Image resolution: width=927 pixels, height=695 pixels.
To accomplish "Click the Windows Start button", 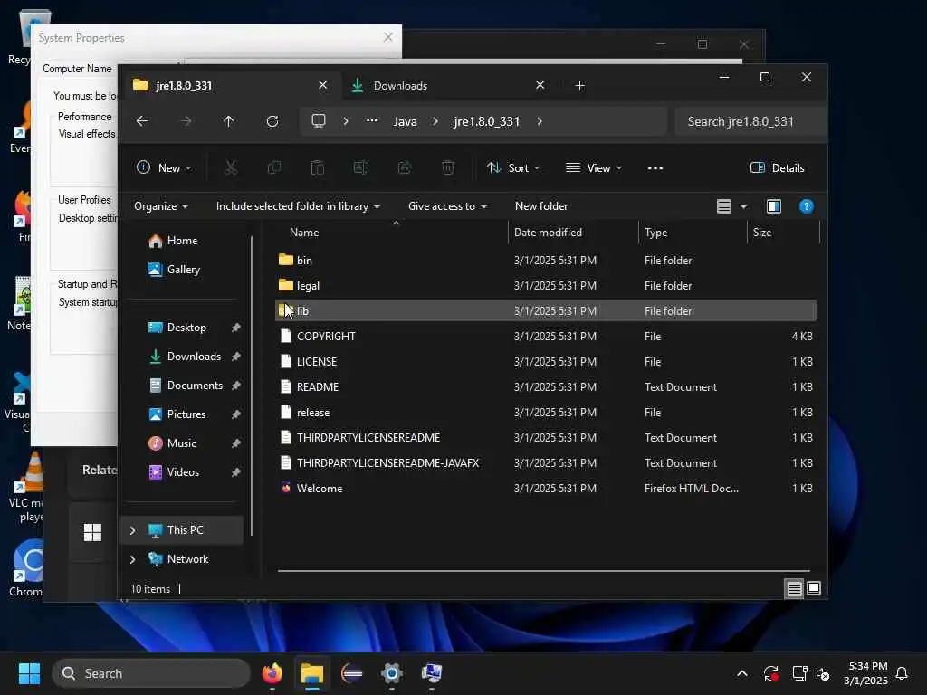I will click(x=29, y=673).
